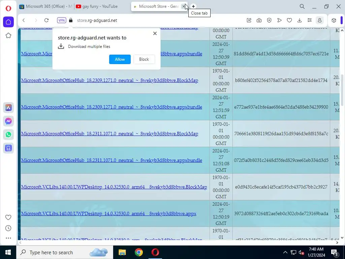345x259 pixels.
Task: Download OfficeHub 18.2311.1071.0 appxbundle
Action: point(112,160)
